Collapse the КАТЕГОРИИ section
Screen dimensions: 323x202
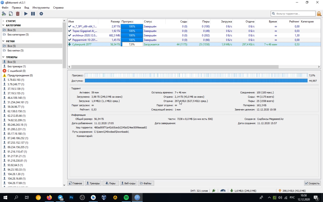click(4, 26)
